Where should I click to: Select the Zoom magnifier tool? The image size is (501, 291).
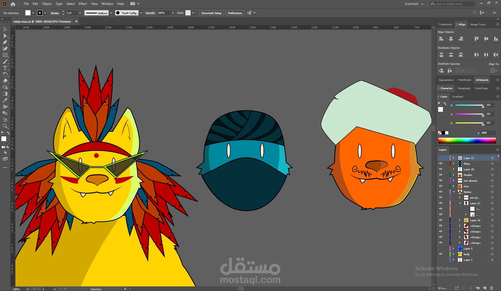point(5,126)
